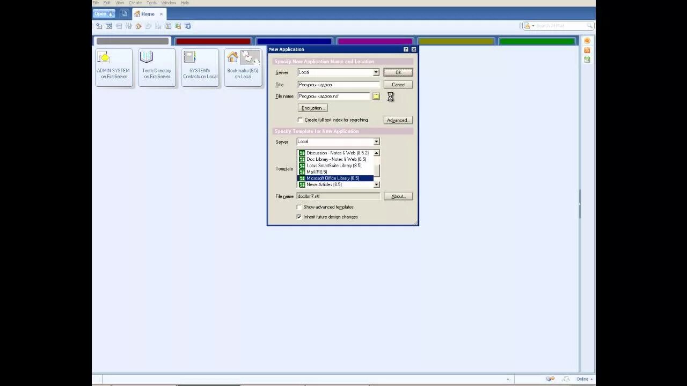
Task: Open the Feeds sidebar panel icon
Action: click(x=587, y=49)
